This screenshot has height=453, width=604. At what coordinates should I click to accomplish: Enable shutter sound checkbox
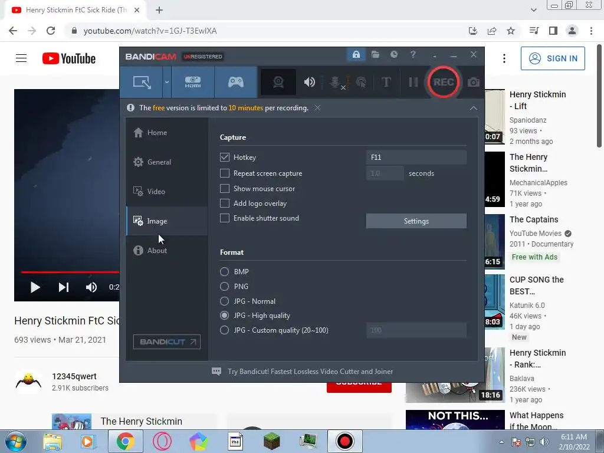tap(225, 218)
